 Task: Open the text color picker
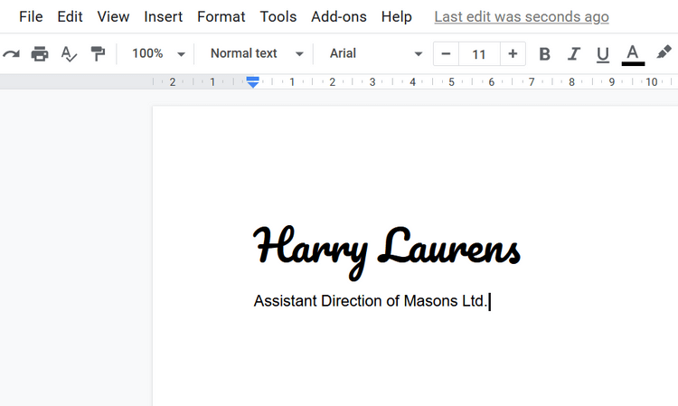tap(633, 54)
